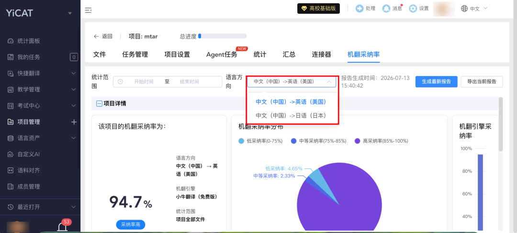
Task: Click the 导出当前报告 button
Action: coord(482,81)
